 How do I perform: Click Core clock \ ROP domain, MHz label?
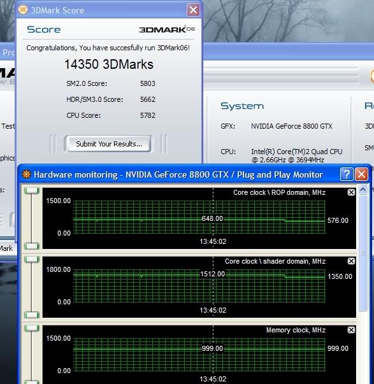point(279,192)
